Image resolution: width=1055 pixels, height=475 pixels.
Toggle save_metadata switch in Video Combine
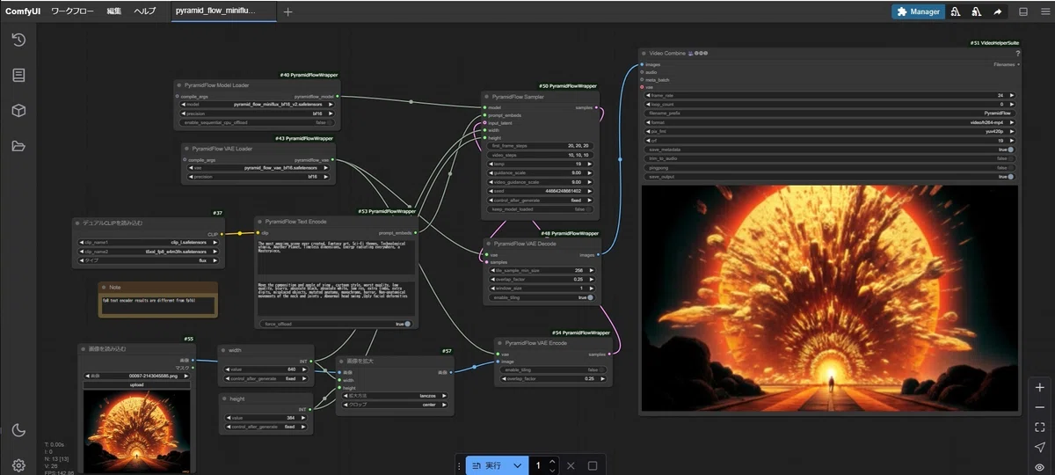[1010, 150]
